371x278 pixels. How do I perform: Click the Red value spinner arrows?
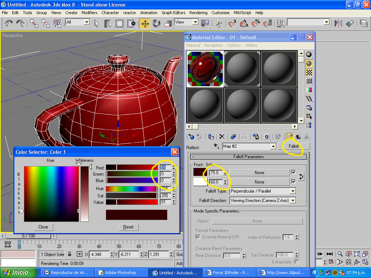point(174,167)
